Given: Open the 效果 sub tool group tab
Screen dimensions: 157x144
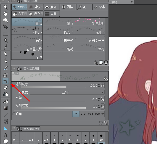Looking at the screenshot, I should coord(19,7).
